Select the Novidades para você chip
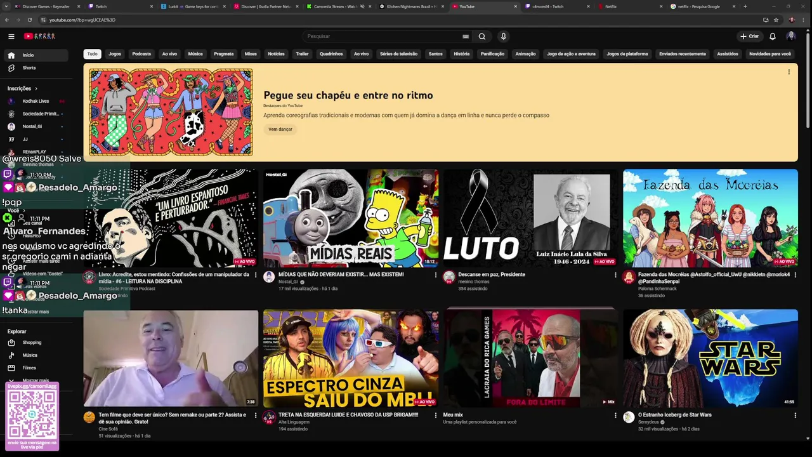This screenshot has height=457, width=812. [x=770, y=54]
